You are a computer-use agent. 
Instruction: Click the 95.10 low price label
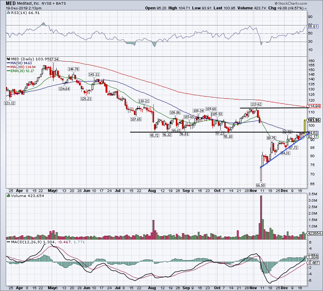(228, 137)
